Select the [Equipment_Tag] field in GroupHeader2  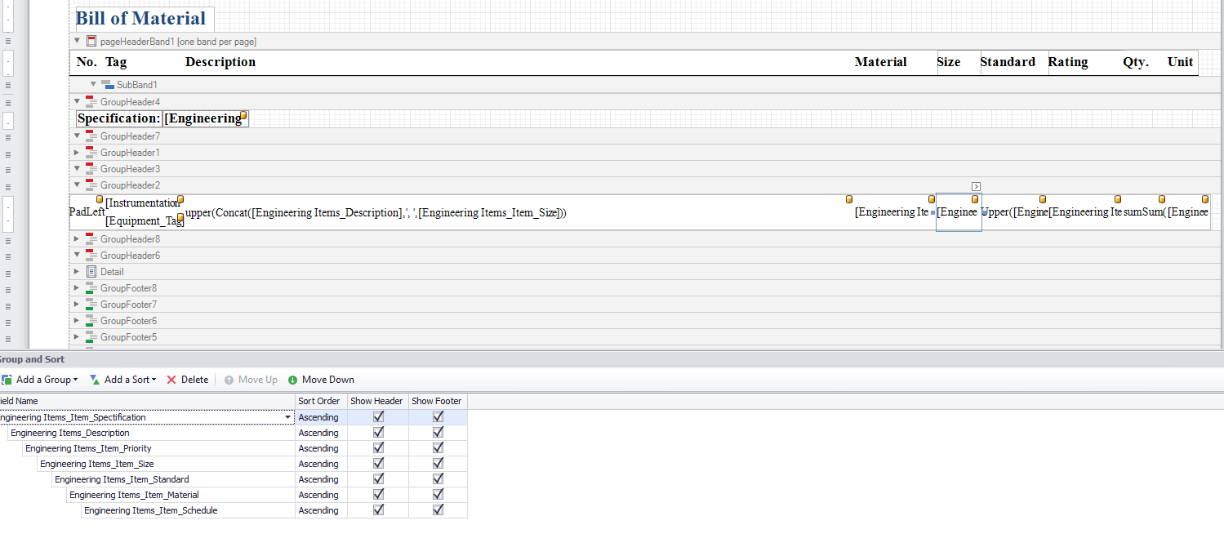(x=145, y=220)
